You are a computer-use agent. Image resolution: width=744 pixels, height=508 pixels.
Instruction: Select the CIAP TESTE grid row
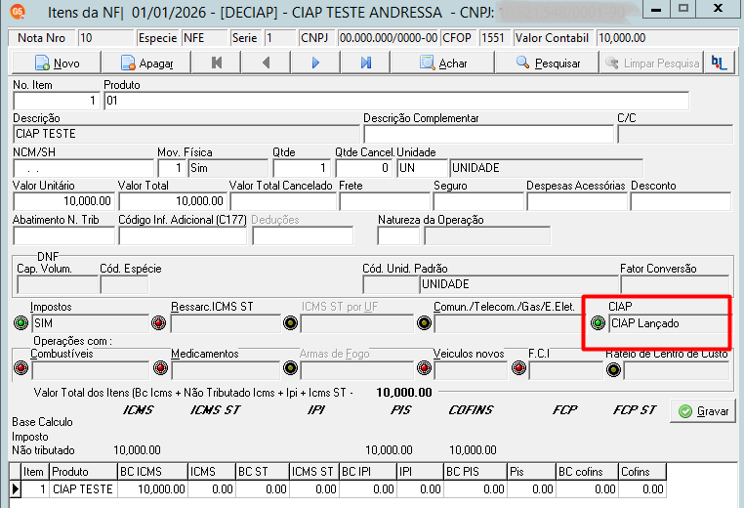(338, 489)
